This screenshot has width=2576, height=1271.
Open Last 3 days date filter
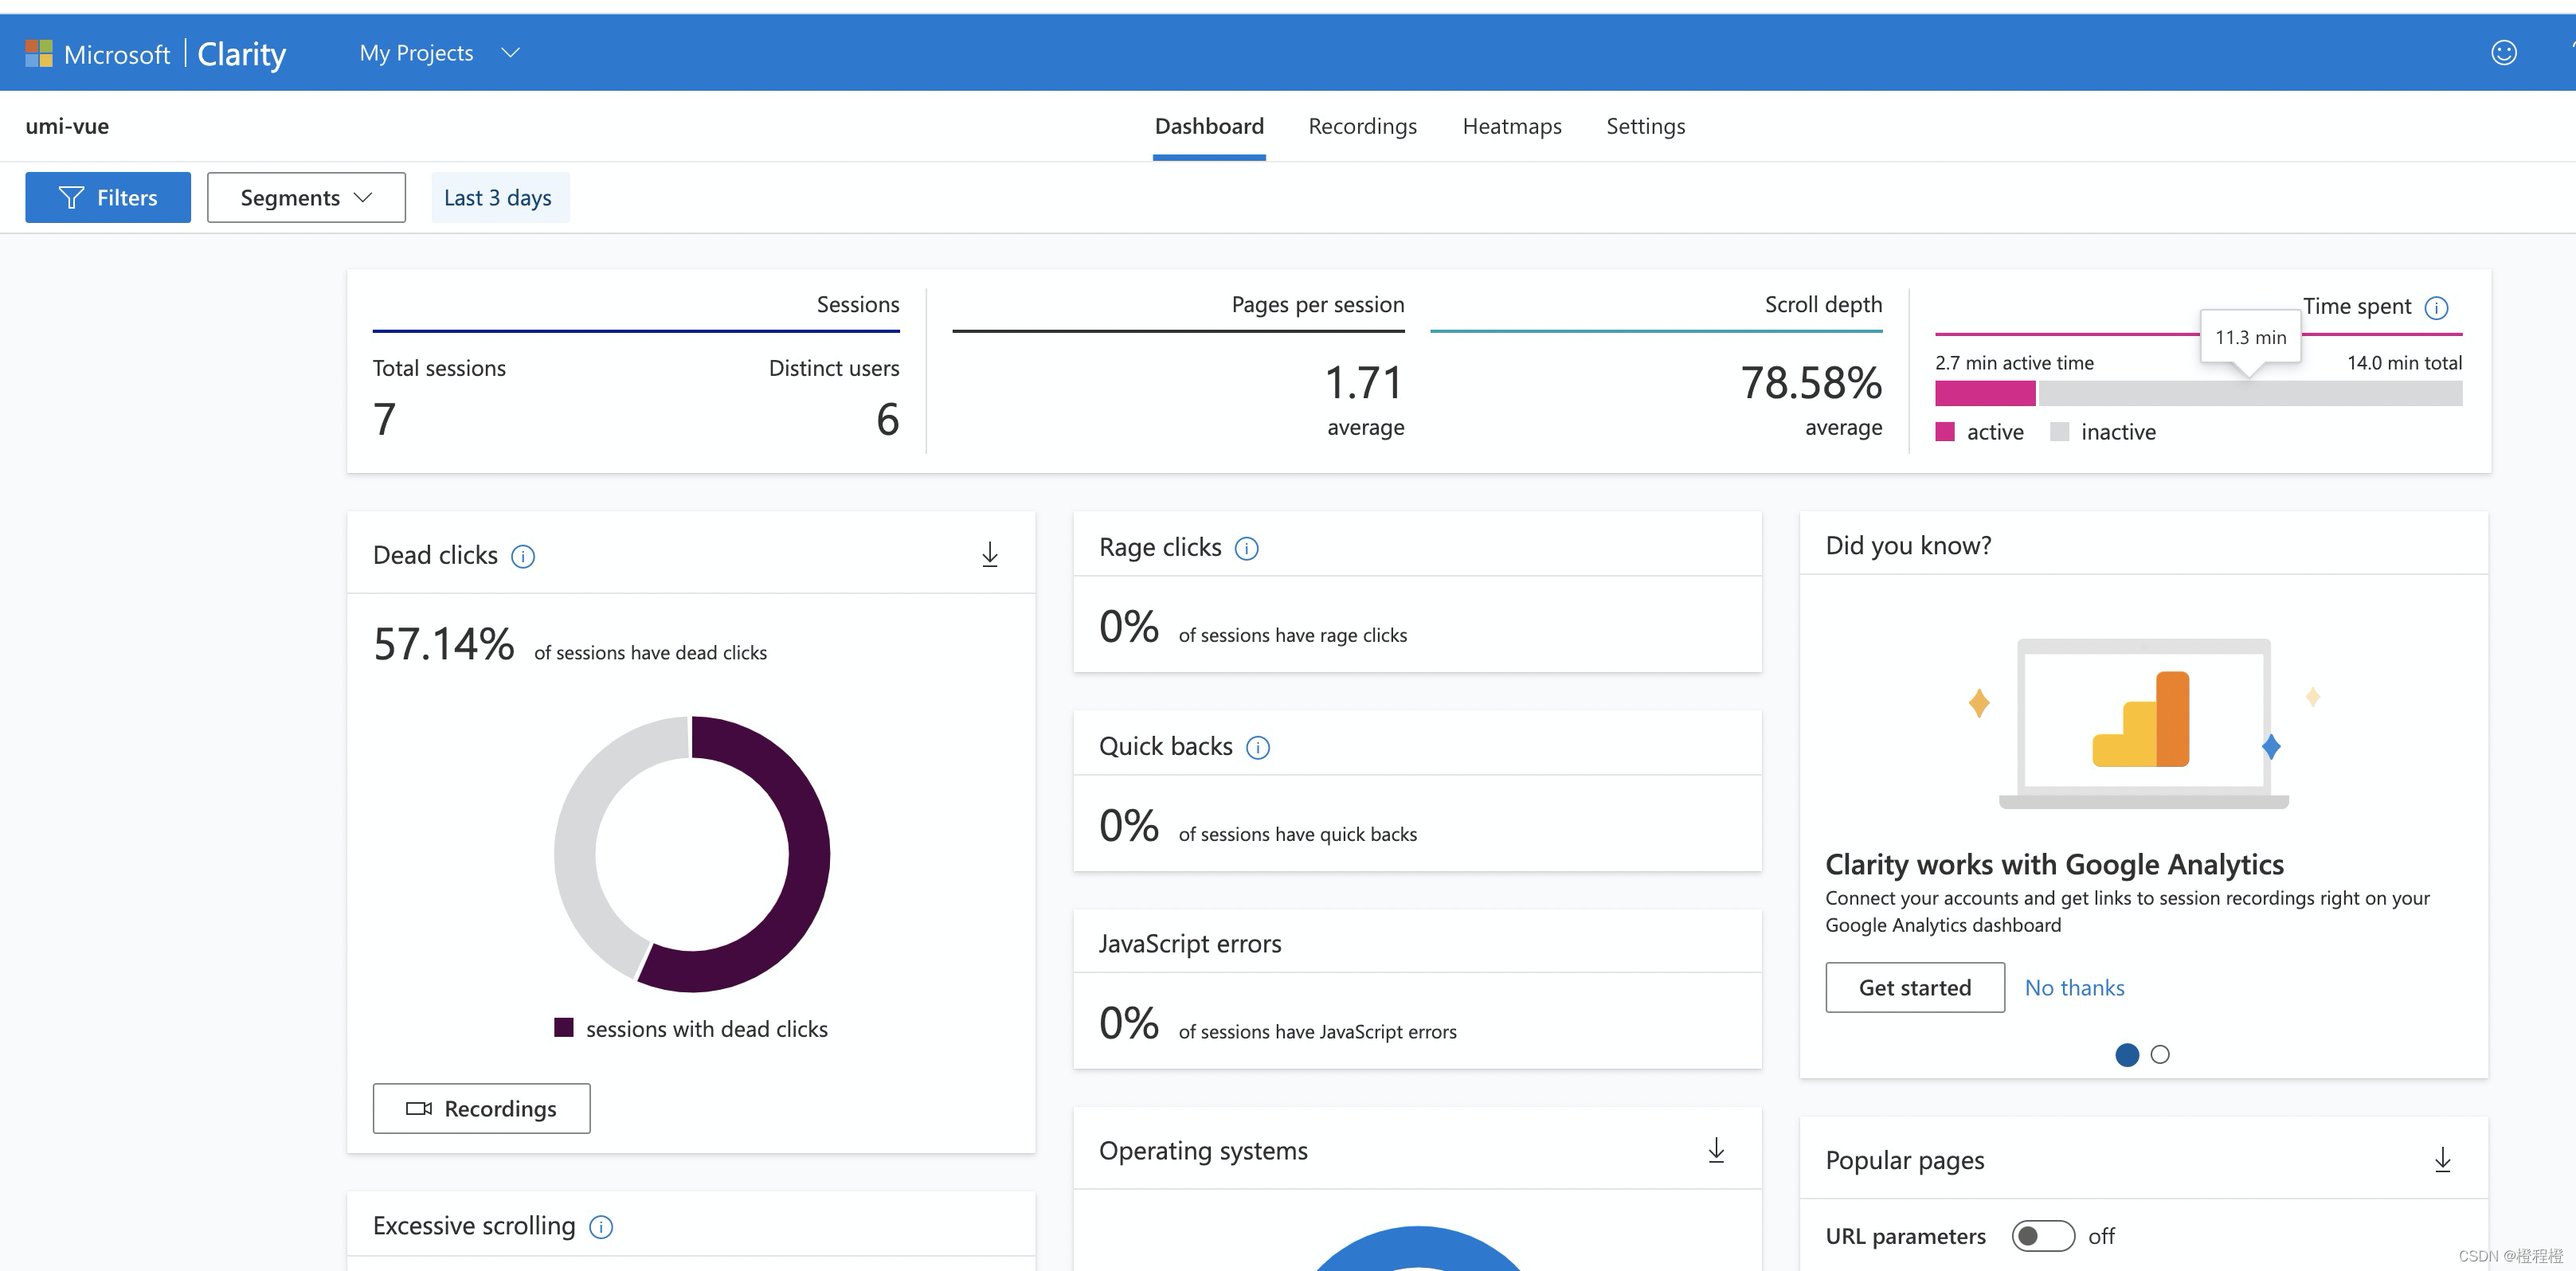(x=498, y=198)
